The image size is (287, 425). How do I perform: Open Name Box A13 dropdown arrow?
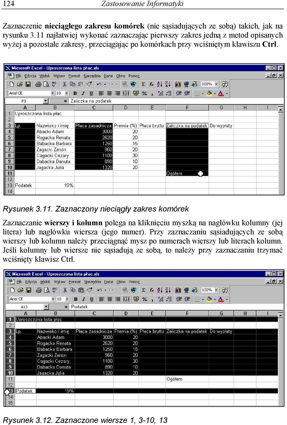click(x=46, y=307)
